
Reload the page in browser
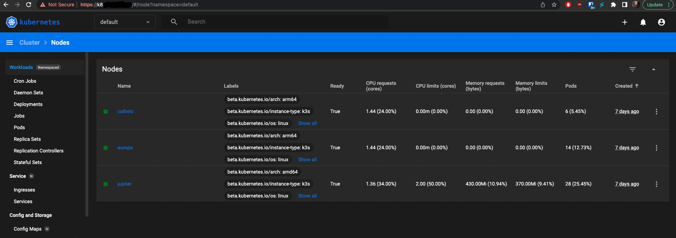tap(29, 5)
